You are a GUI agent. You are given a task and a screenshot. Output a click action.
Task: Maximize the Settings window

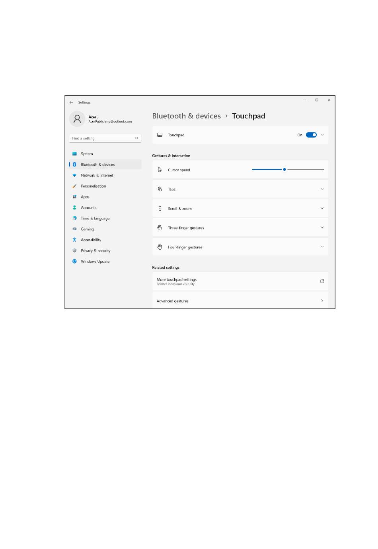click(x=317, y=100)
